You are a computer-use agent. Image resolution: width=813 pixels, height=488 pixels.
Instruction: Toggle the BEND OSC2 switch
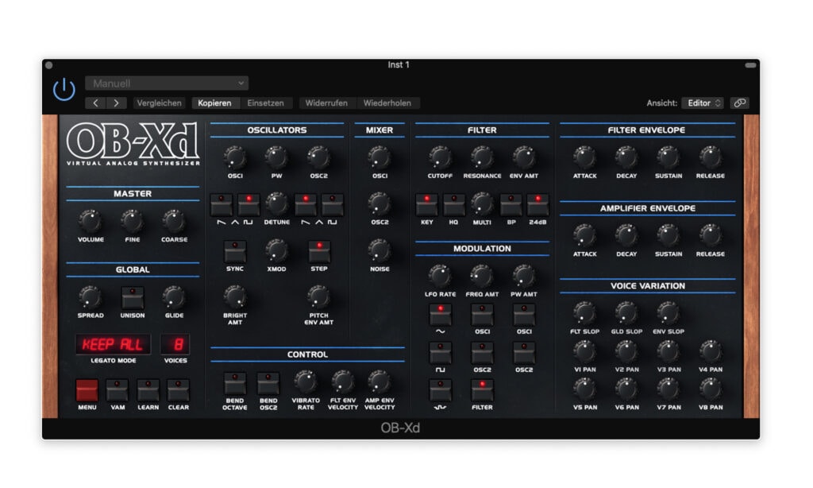[268, 384]
